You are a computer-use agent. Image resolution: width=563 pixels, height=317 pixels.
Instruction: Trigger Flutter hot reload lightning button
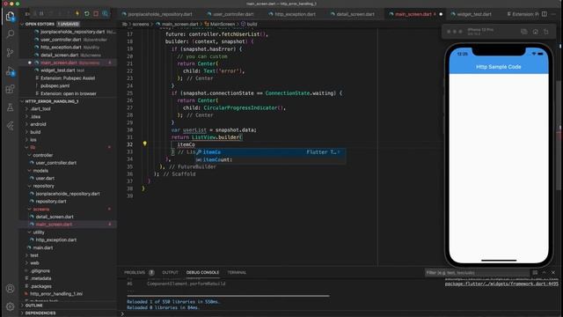coord(77,14)
